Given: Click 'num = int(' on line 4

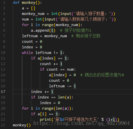Looking at the screenshot, I should click(x=33, y=19).
